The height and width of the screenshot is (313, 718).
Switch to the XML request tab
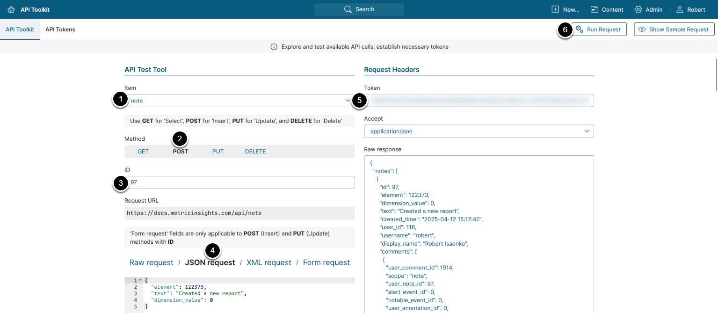pos(269,262)
